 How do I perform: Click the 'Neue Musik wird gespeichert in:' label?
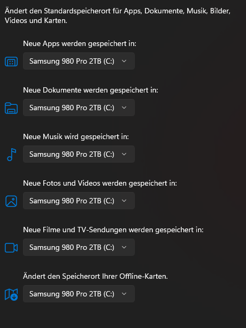click(x=76, y=136)
